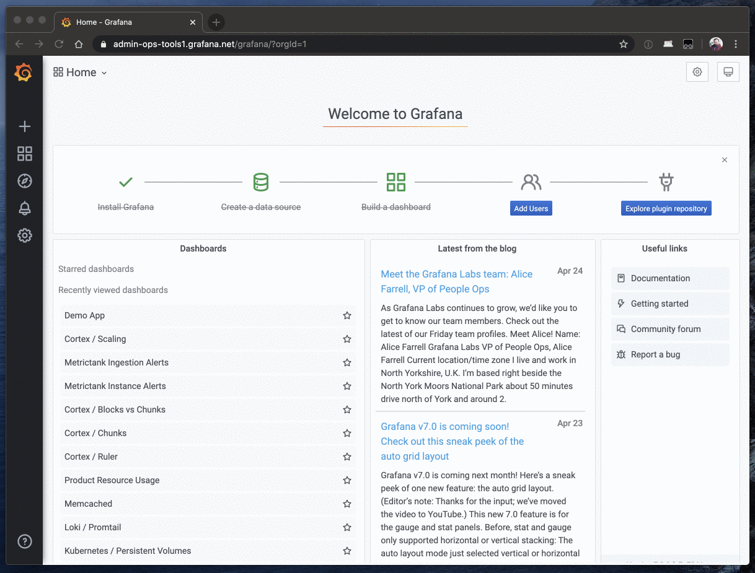Star the Product Resource Usage dashboard
Viewport: 755px width, 573px height.
click(x=347, y=480)
